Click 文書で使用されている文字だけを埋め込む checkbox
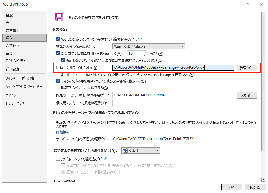The width and height of the screenshot is (268, 193). coord(63,165)
